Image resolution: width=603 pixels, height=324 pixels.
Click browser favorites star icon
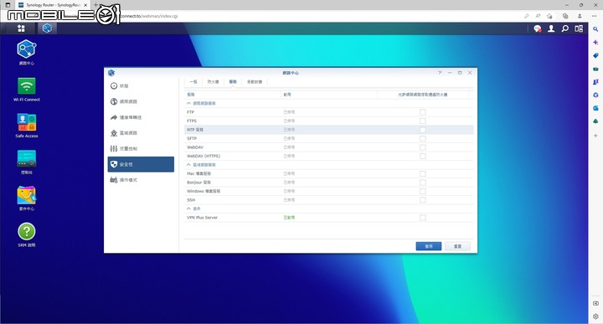549,16
